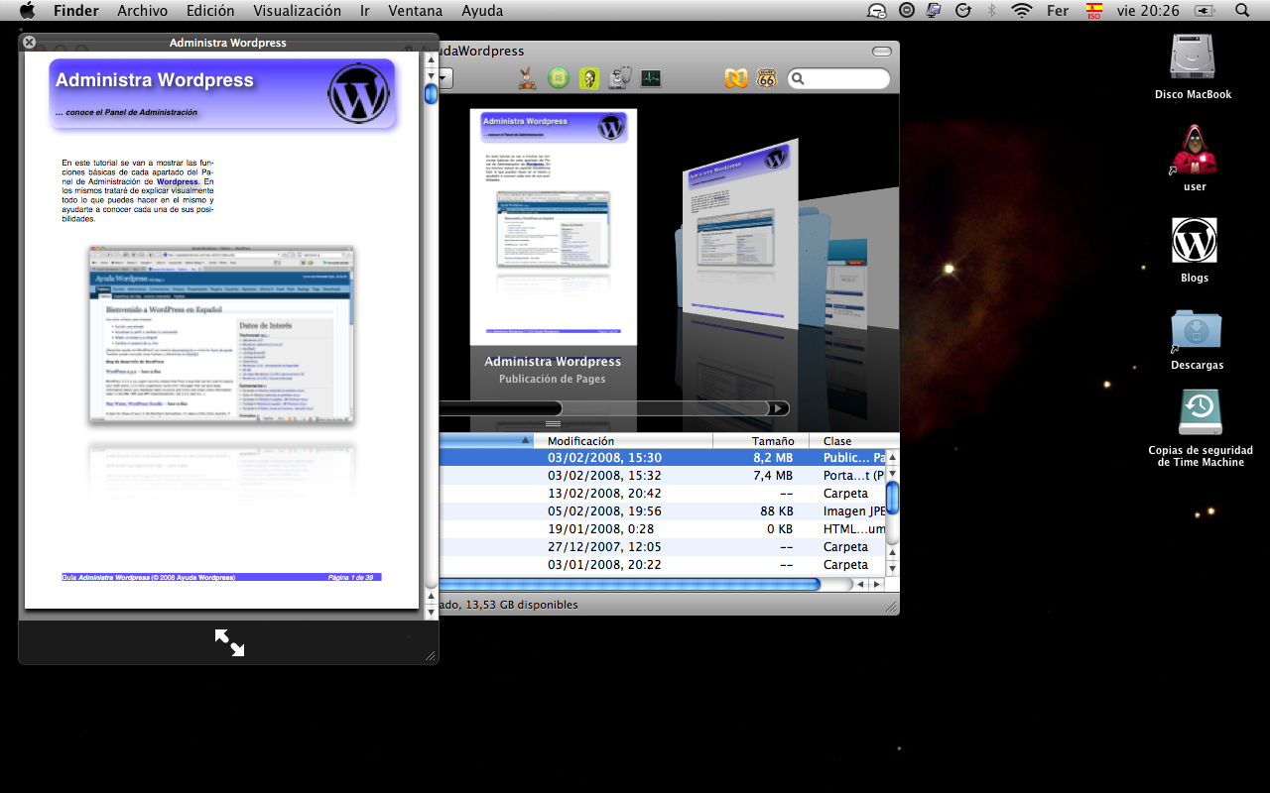This screenshot has width=1270, height=793.
Task: Open the Ir menu
Action: pos(365,11)
